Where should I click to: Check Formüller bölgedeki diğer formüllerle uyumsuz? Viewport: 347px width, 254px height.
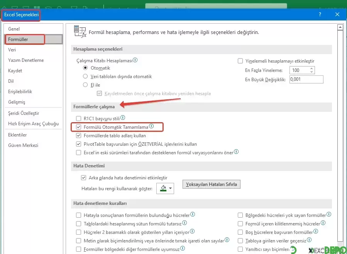pos(79,249)
